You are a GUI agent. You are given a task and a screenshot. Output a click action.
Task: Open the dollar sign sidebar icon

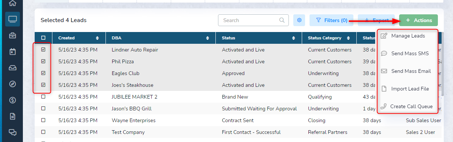(13, 100)
